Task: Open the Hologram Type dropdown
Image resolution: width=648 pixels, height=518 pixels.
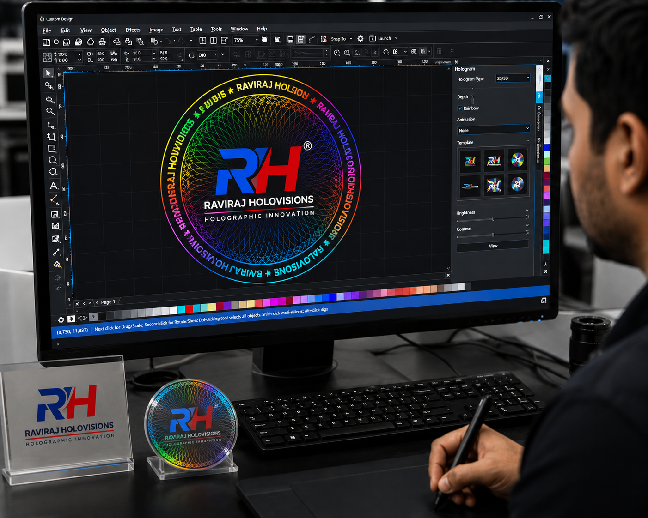Action: point(513,78)
